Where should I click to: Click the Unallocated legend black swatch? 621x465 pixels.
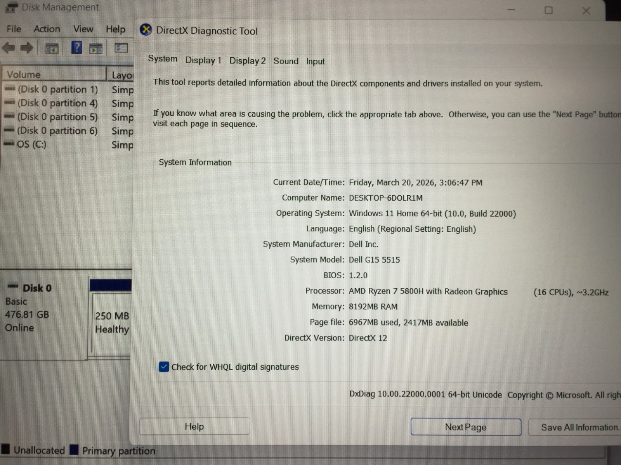click(x=5, y=449)
